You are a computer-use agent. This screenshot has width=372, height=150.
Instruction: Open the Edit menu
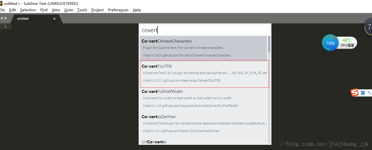click(x=12, y=10)
